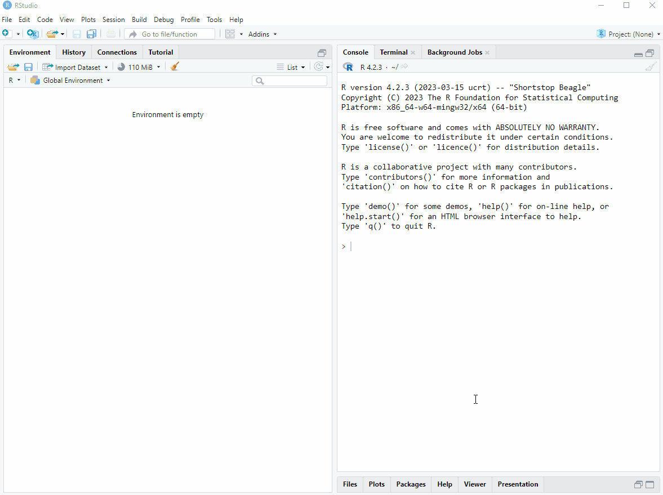663x495 pixels.
Task: Open the Project: (None) menu
Action: pyautogui.click(x=629, y=34)
